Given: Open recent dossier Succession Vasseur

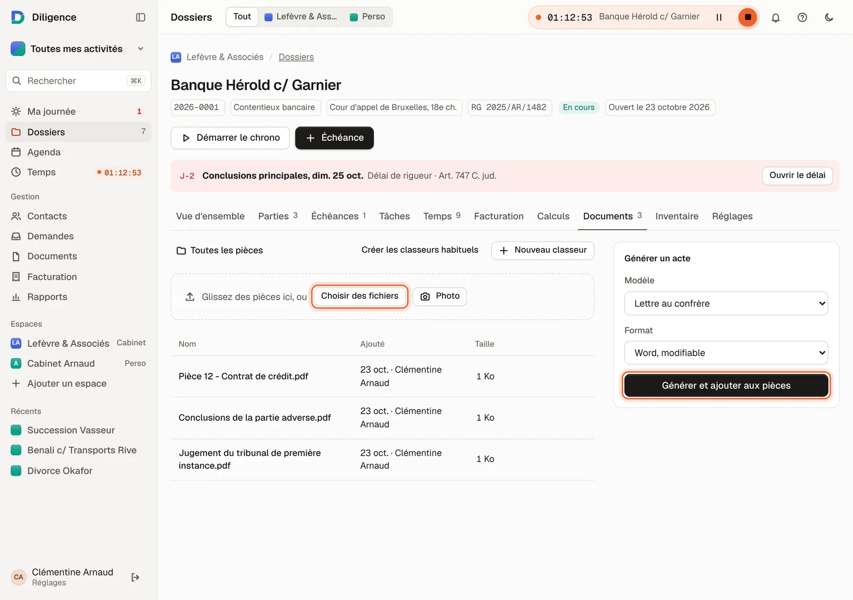Looking at the screenshot, I should [78, 430].
